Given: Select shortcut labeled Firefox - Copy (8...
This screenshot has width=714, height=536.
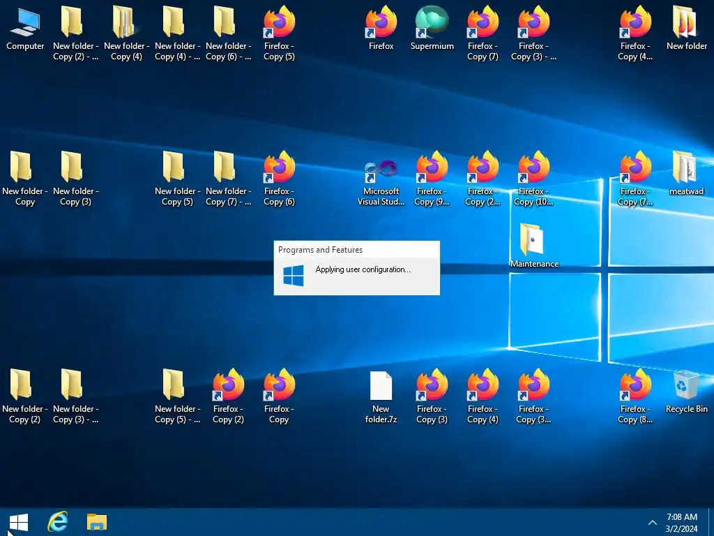Looking at the screenshot, I should 635,397.
